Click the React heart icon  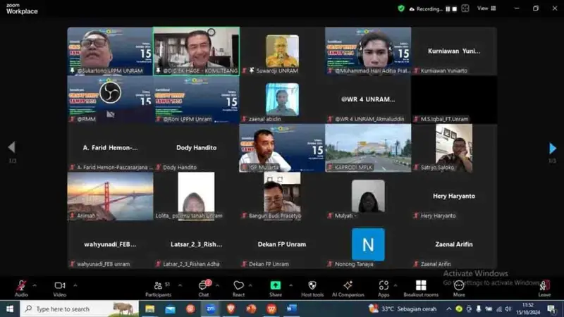[238, 287]
